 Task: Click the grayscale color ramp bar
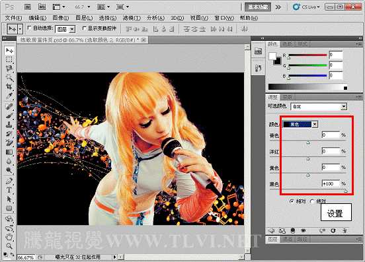(x=307, y=87)
